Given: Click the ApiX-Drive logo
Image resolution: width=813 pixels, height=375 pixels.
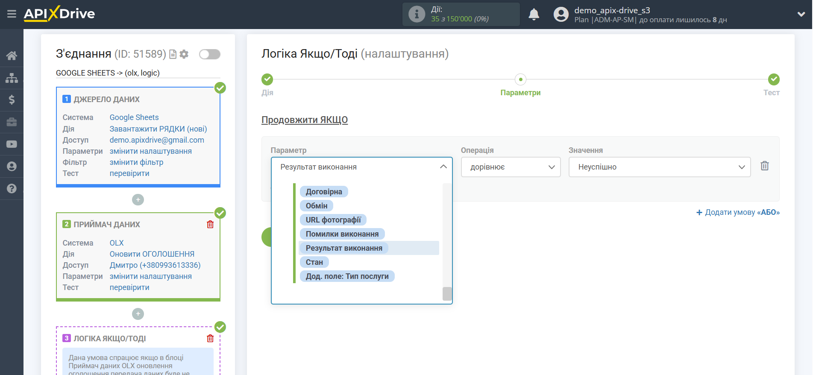Looking at the screenshot, I should 59,14.
